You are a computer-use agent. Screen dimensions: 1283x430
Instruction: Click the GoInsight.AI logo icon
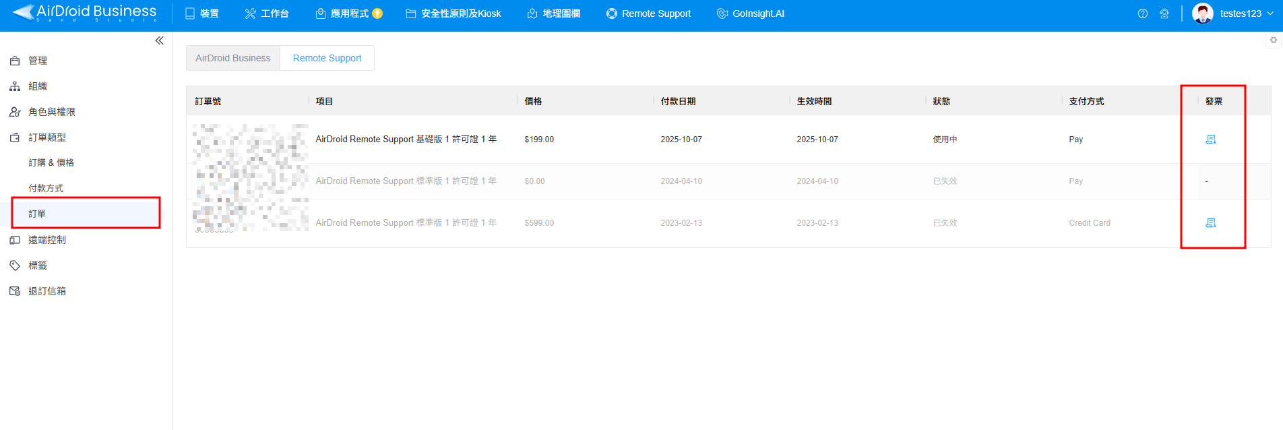(x=722, y=13)
